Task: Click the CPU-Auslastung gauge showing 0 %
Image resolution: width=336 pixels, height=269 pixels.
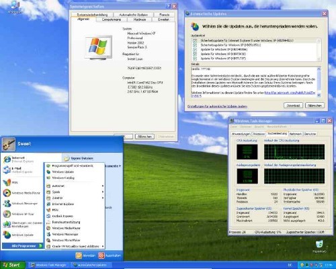Action: pos(247,152)
